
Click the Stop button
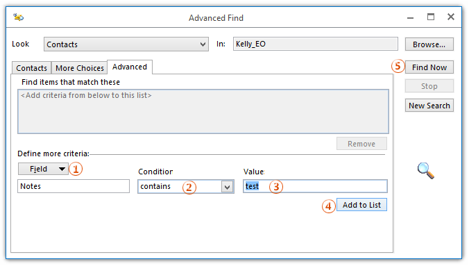(x=429, y=86)
